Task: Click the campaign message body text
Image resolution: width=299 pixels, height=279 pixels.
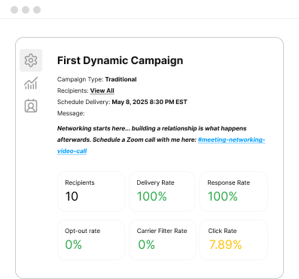Action: tap(152, 134)
